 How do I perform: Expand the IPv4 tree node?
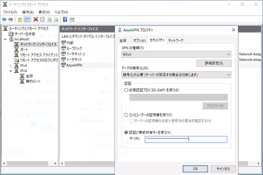(x=11, y=66)
